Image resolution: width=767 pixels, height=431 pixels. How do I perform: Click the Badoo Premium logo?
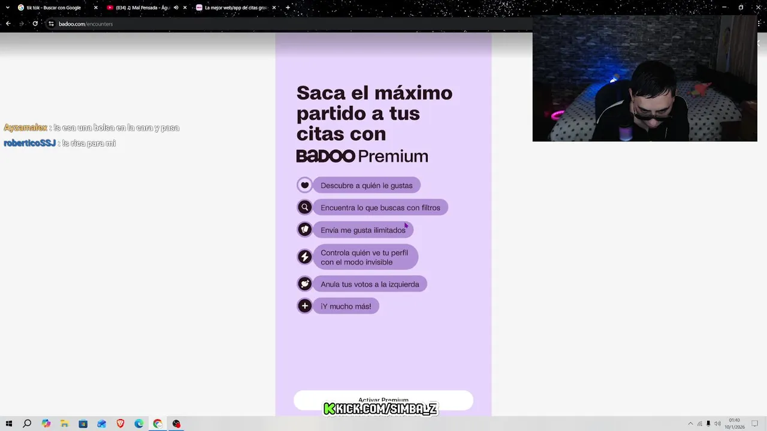coord(362,156)
